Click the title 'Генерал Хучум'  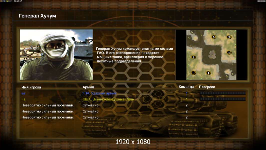pos(37,16)
